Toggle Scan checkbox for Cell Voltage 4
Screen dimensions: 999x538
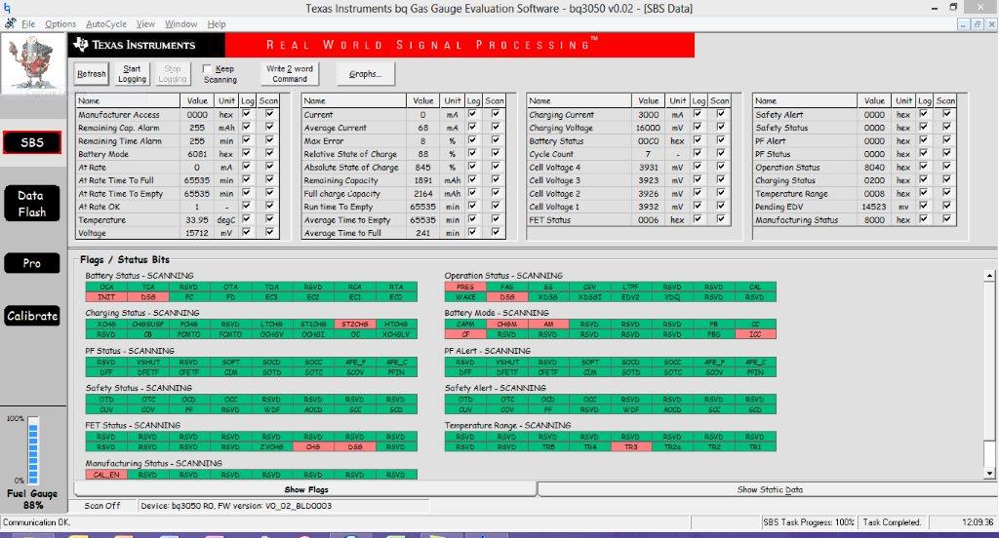721,167
